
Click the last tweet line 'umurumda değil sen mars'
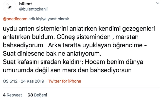[67, 70]
